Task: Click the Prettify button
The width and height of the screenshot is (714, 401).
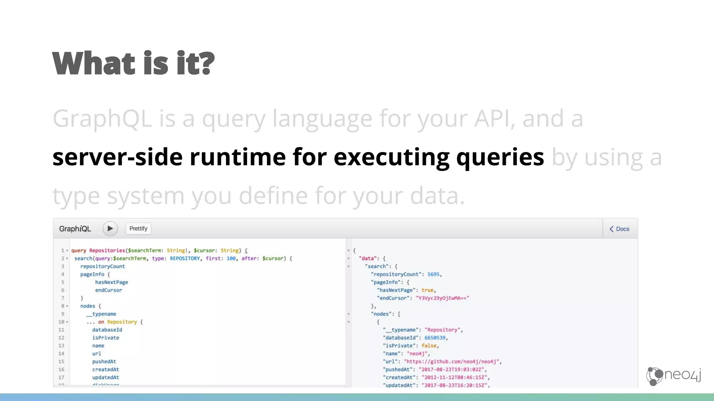Action: click(x=138, y=229)
